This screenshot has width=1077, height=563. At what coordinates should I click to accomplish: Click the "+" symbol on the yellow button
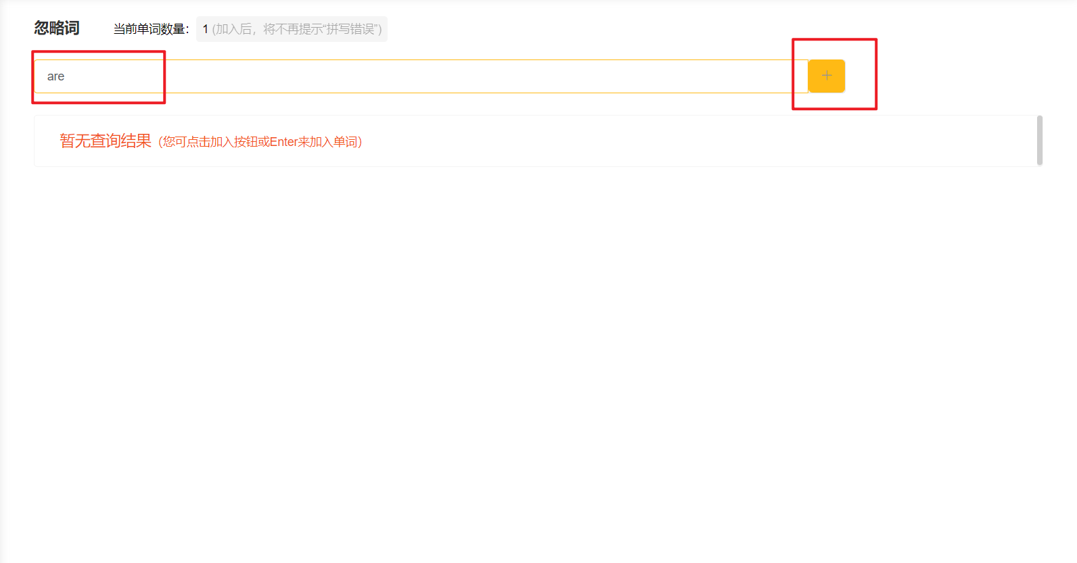point(827,76)
